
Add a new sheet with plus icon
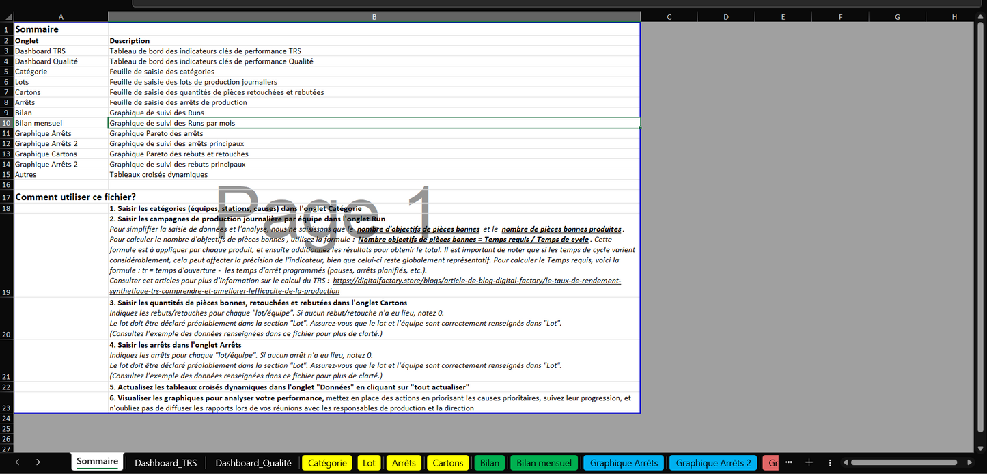[x=809, y=462]
